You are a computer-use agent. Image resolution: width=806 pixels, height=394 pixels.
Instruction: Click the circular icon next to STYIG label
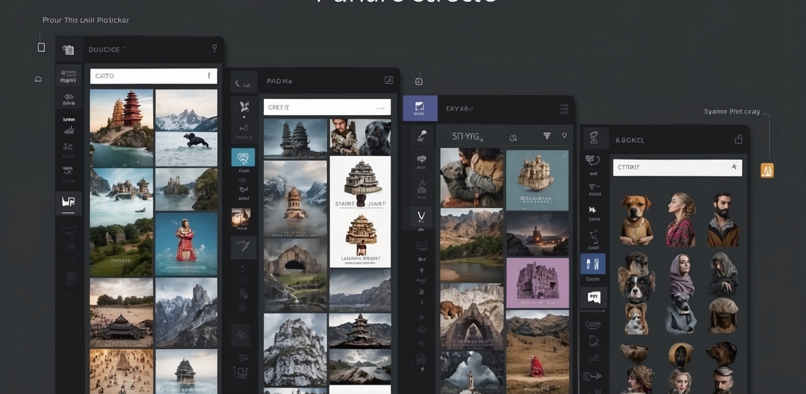(x=513, y=137)
